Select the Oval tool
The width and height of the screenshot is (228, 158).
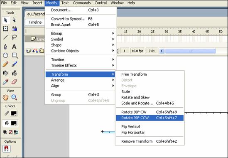[x=5, y=55]
